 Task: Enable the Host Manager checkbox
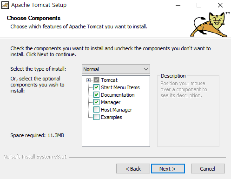click(96, 110)
